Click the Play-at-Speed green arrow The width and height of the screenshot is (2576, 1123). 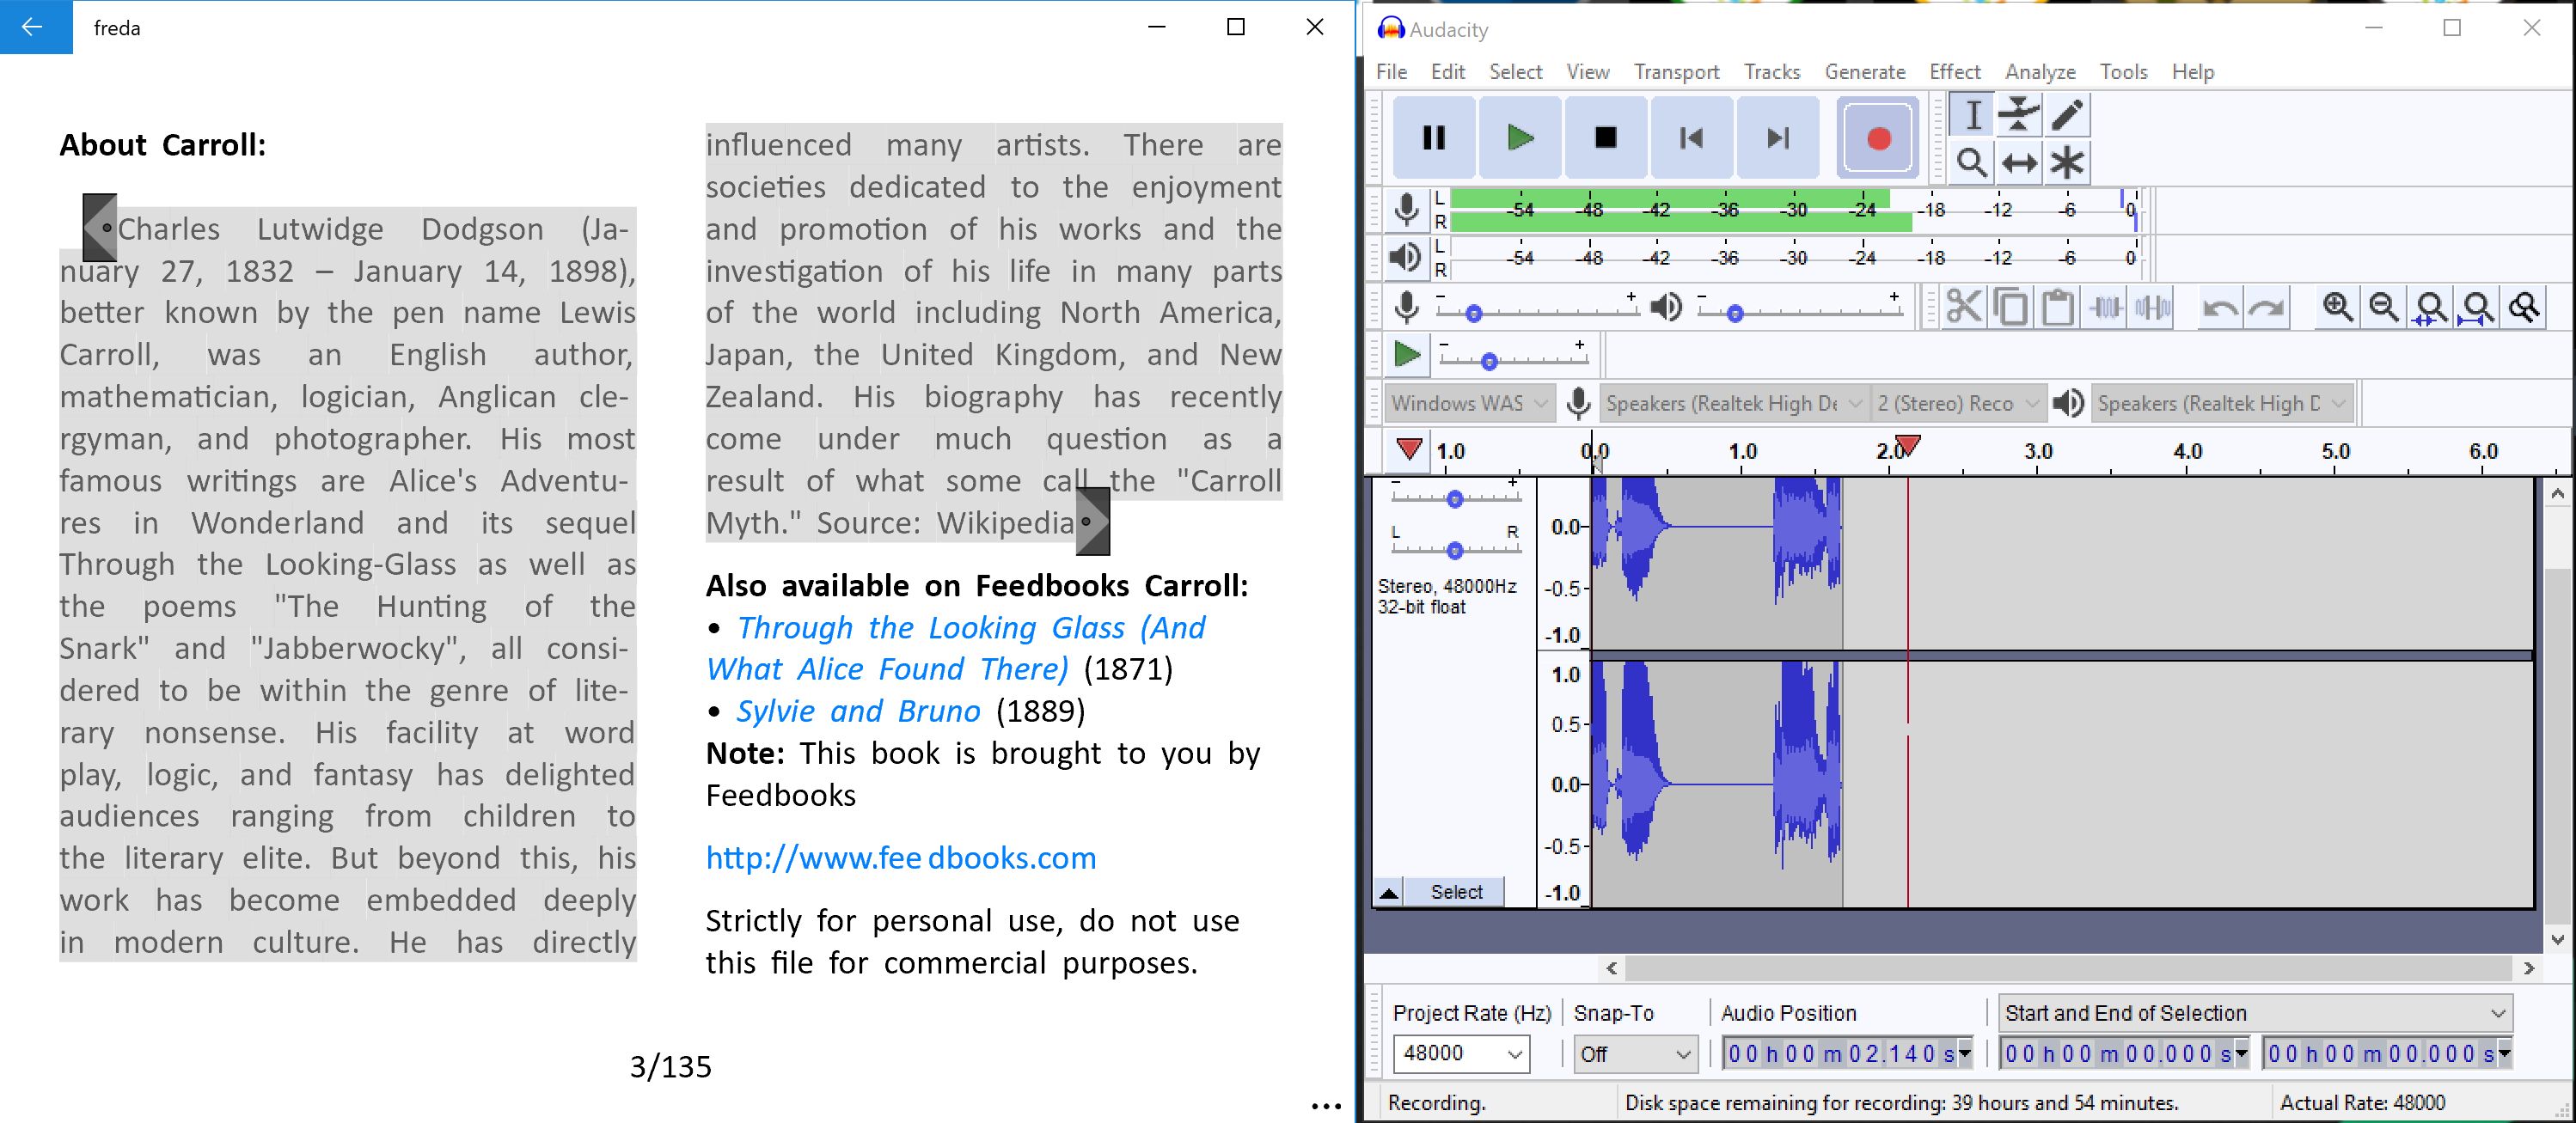tap(1407, 354)
